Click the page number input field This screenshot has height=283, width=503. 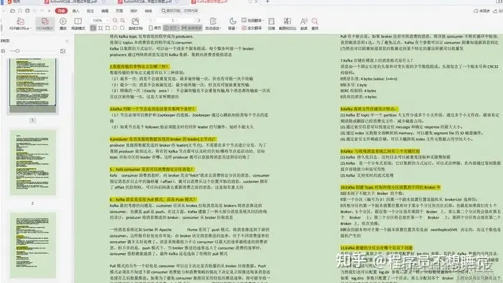[175, 20]
